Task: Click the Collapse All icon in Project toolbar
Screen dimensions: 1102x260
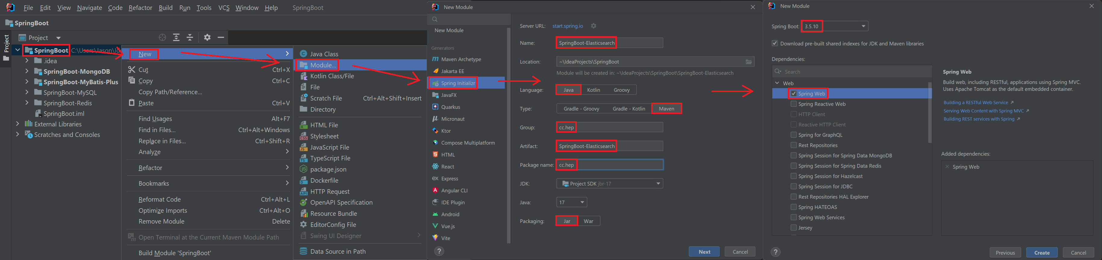Action: coord(190,38)
